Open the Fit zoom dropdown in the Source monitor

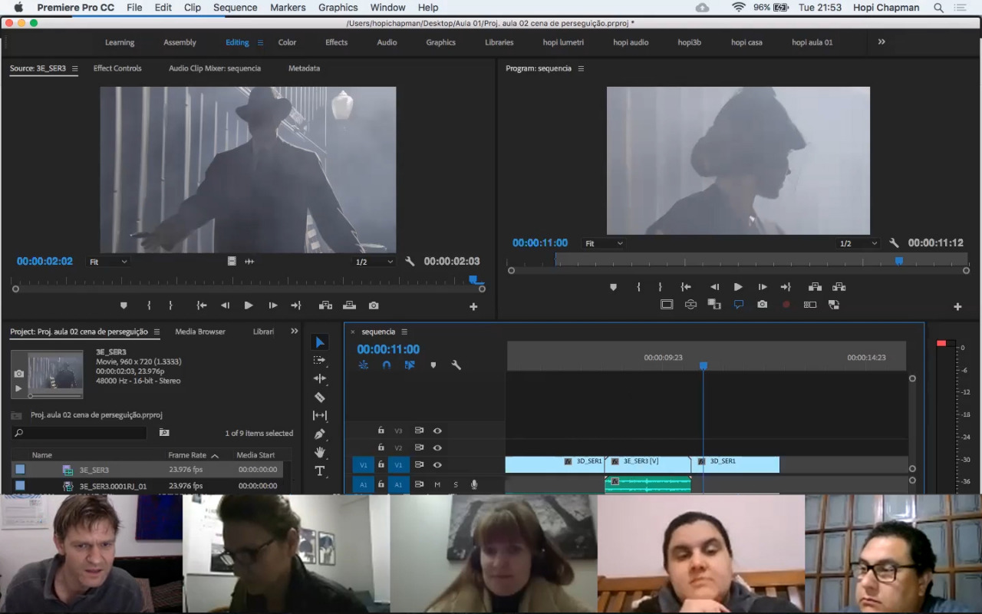[107, 261]
